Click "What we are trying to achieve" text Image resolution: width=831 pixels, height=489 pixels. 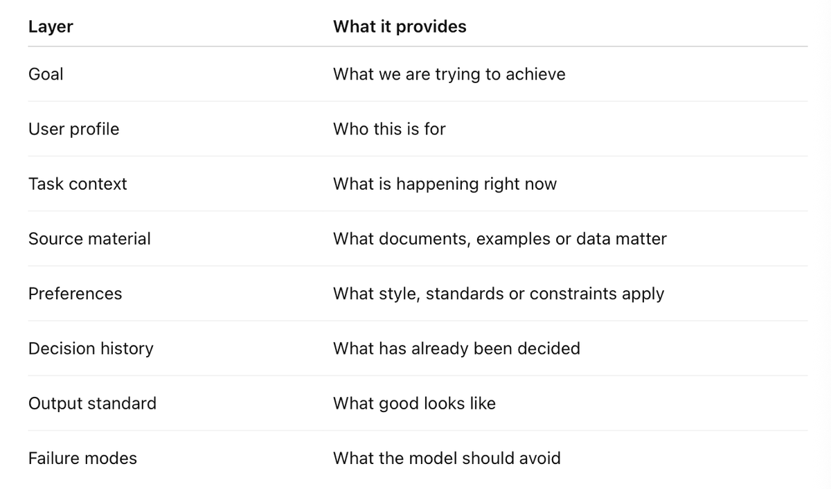coord(449,74)
